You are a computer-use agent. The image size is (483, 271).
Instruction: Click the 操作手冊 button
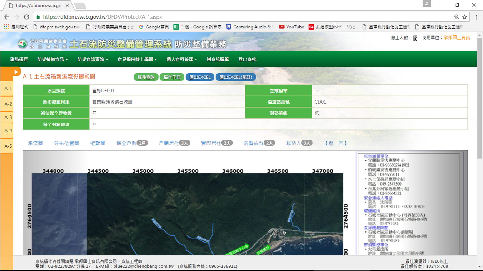(172, 77)
